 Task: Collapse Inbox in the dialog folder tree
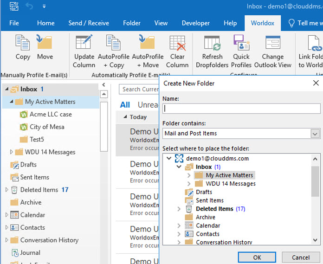[179, 167]
